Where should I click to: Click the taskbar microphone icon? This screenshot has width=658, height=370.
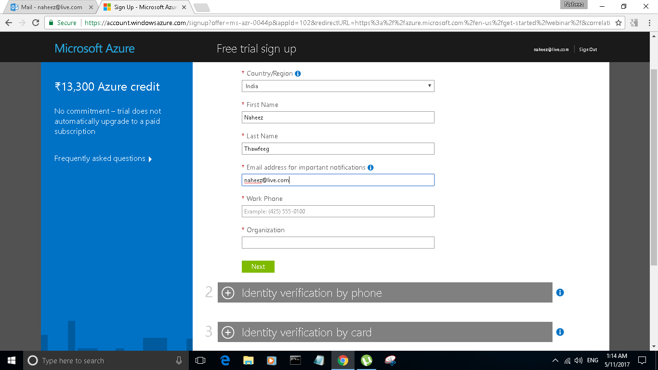point(179,360)
